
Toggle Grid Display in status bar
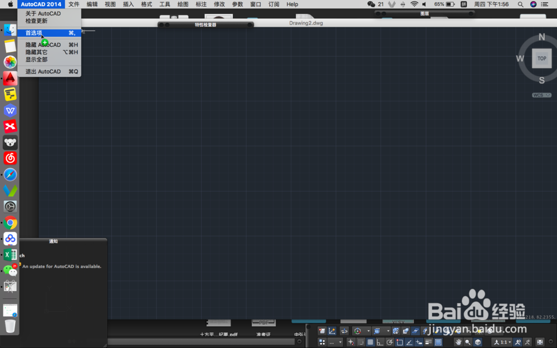coord(370,342)
